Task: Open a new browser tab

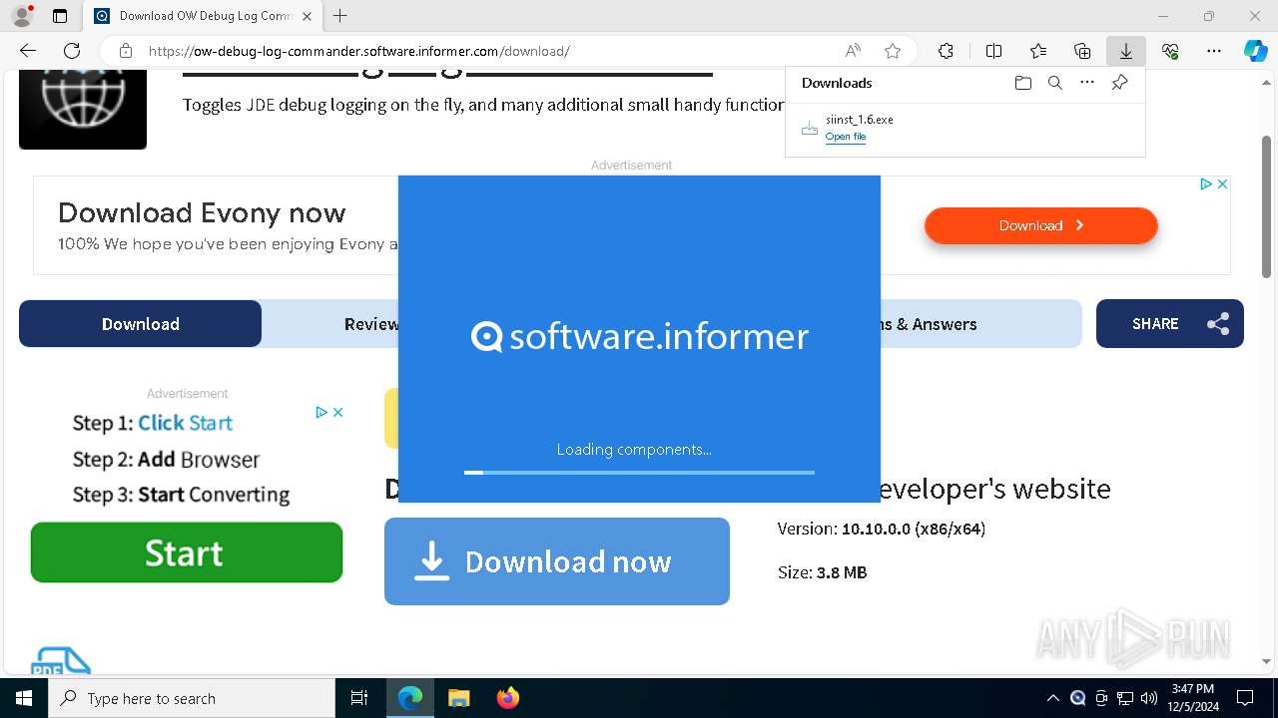Action: 339,16
